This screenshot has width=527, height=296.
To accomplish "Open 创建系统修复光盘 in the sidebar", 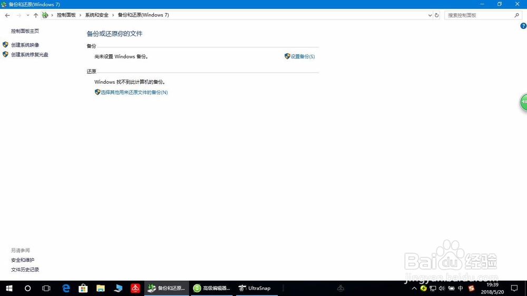I will [30, 54].
